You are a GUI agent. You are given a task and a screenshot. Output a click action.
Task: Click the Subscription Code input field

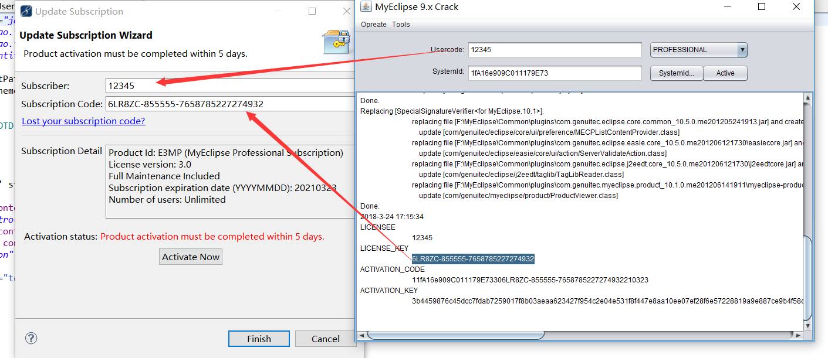[x=230, y=104]
